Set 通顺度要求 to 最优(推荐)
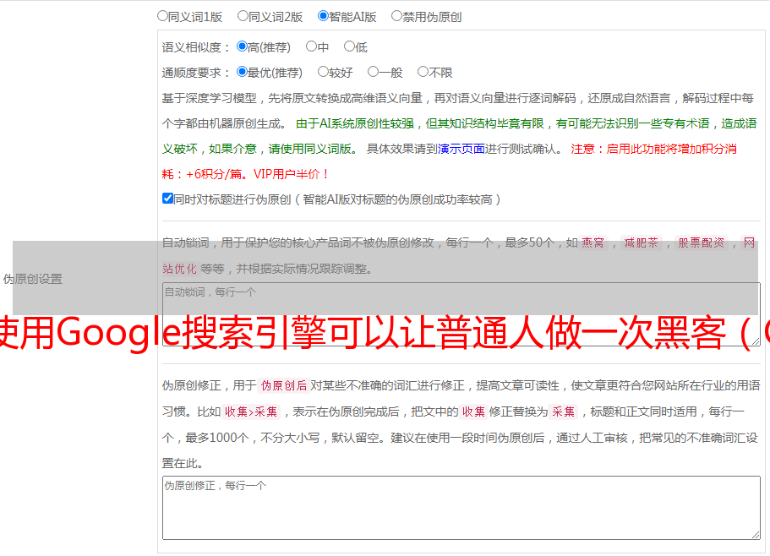Image resolution: width=770 pixels, height=556 pixels. click(242, 72)
